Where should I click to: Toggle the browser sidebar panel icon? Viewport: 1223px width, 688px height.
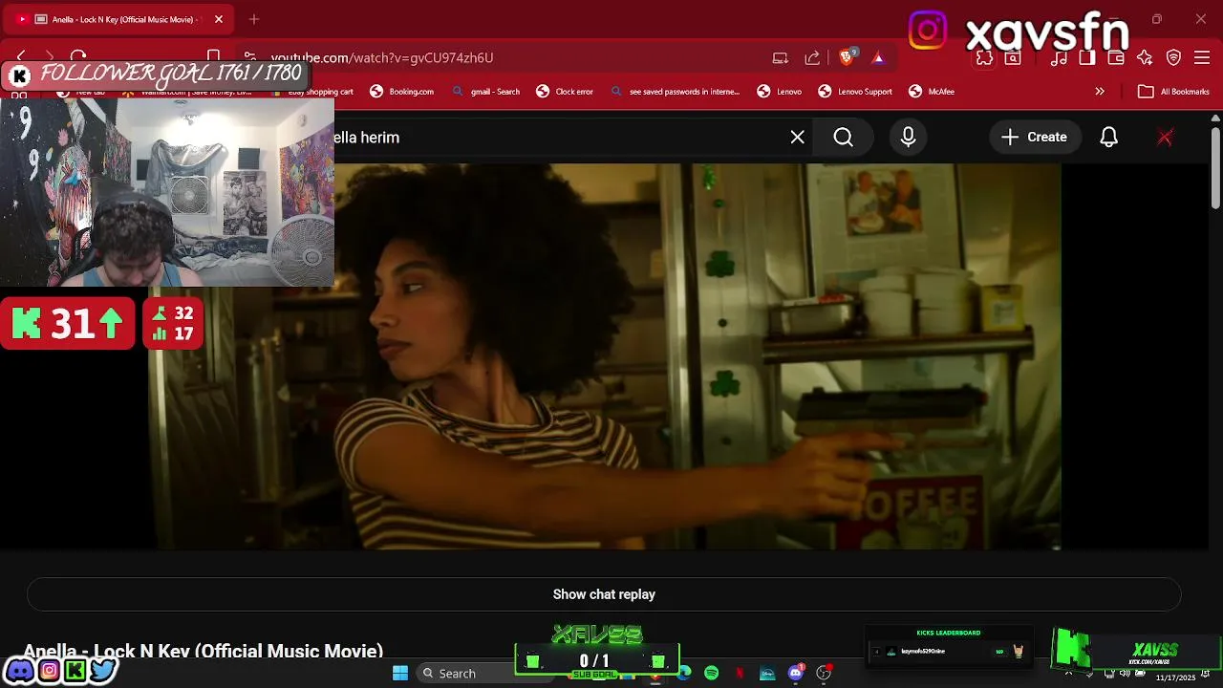[1087, 57]
